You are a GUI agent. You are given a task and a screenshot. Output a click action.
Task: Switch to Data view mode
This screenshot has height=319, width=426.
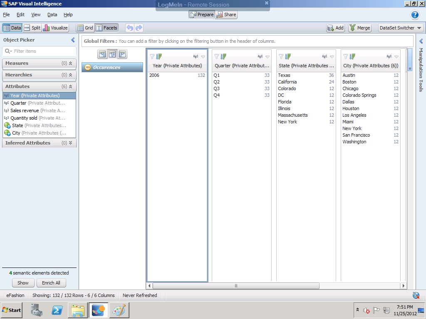click(x=12, y=28)
